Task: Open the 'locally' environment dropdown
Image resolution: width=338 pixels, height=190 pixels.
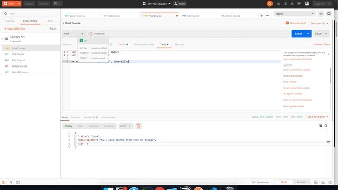Action: pos(295,14)
